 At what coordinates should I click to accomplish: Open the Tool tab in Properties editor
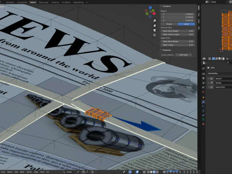pyautogui.click(x=203, y=68)
